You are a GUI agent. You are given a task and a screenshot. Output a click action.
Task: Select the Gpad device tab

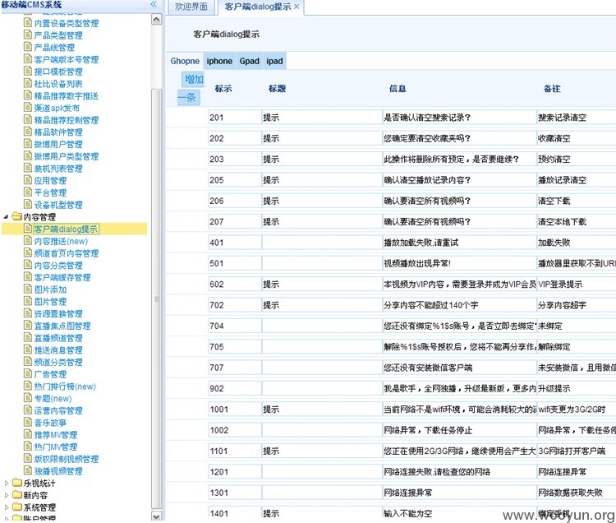pos(250,61)
